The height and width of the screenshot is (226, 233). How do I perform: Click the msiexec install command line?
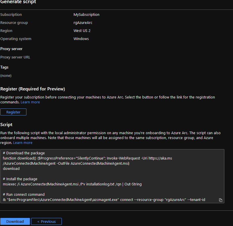click(72, 184)
